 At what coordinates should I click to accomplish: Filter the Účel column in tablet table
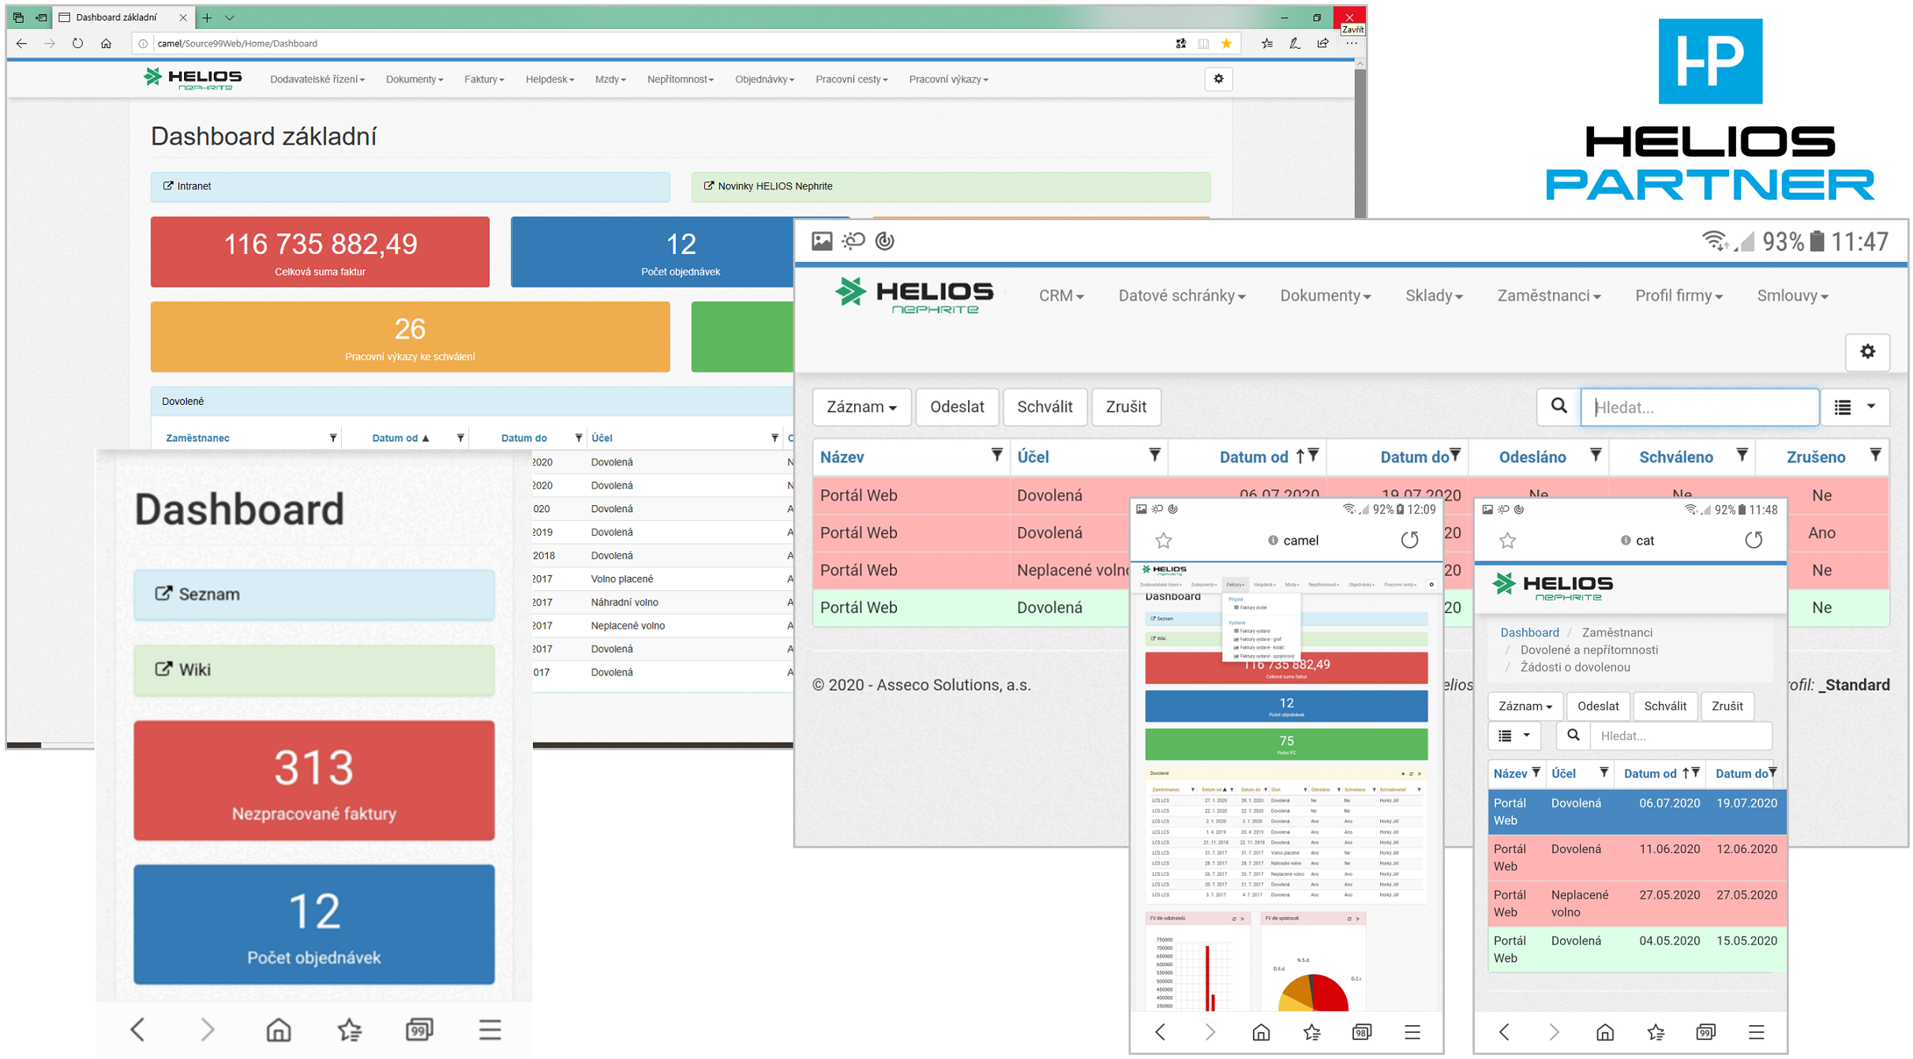[1154, 455]
